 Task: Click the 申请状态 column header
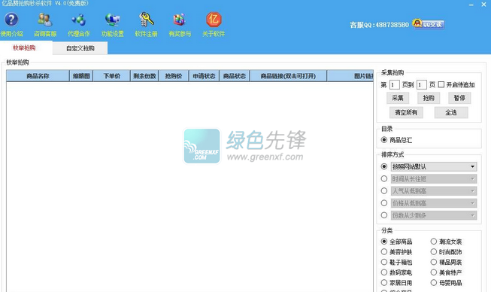(204, 76)
